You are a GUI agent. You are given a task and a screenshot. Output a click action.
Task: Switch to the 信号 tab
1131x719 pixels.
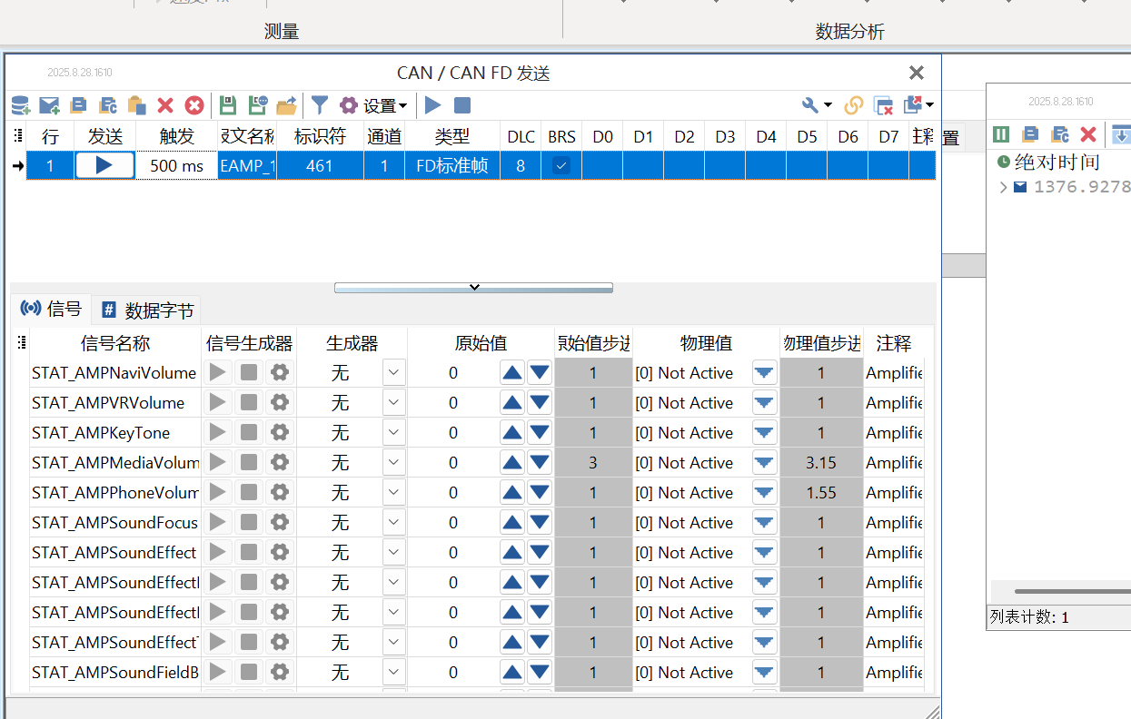click(51, 309)
